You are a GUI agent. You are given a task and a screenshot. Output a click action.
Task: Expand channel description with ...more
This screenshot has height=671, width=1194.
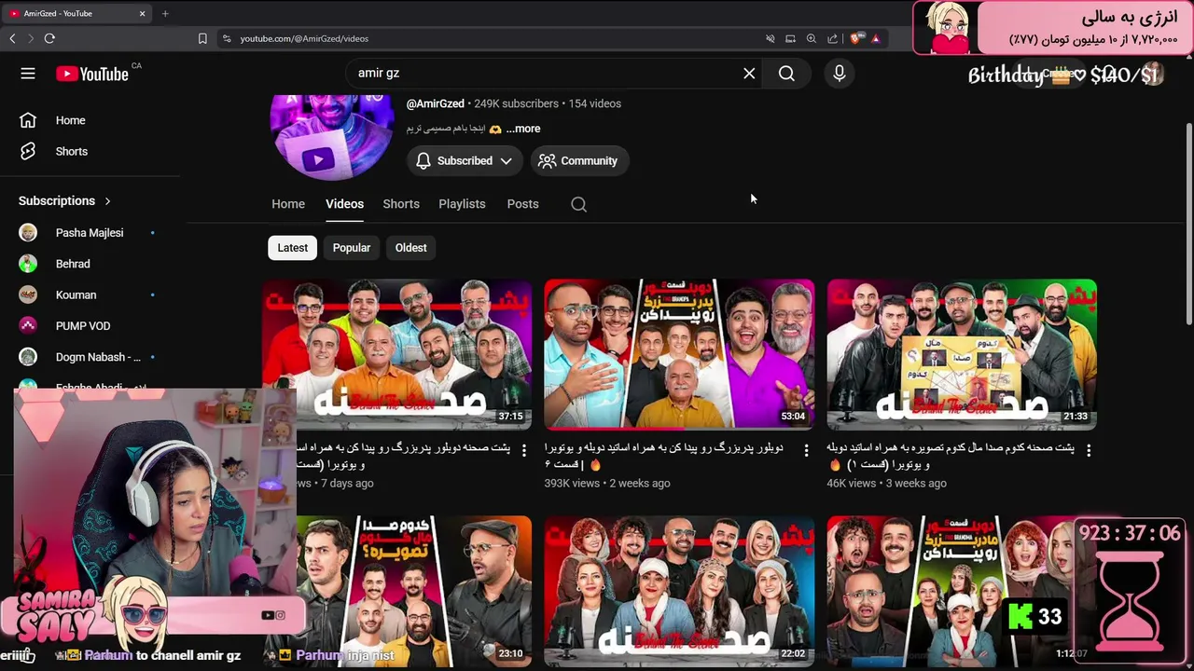[x=522, y=129]
